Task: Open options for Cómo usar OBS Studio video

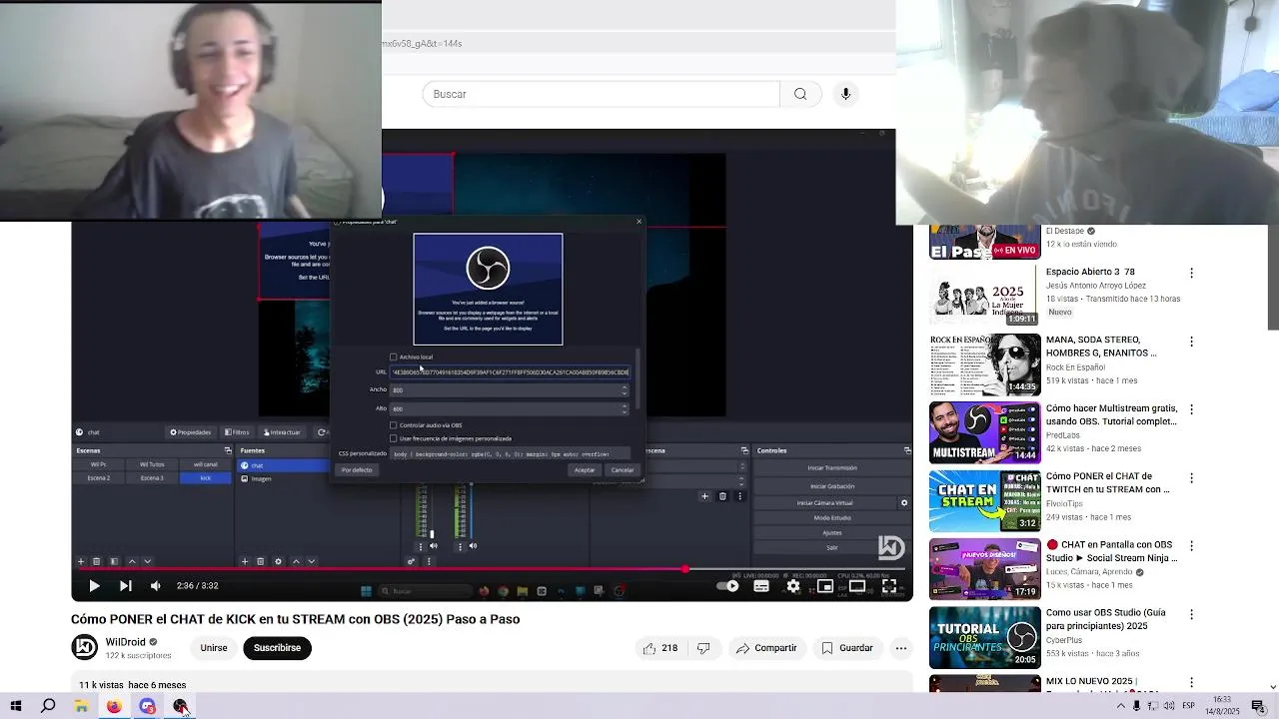Action: (x=1191, y=613)
